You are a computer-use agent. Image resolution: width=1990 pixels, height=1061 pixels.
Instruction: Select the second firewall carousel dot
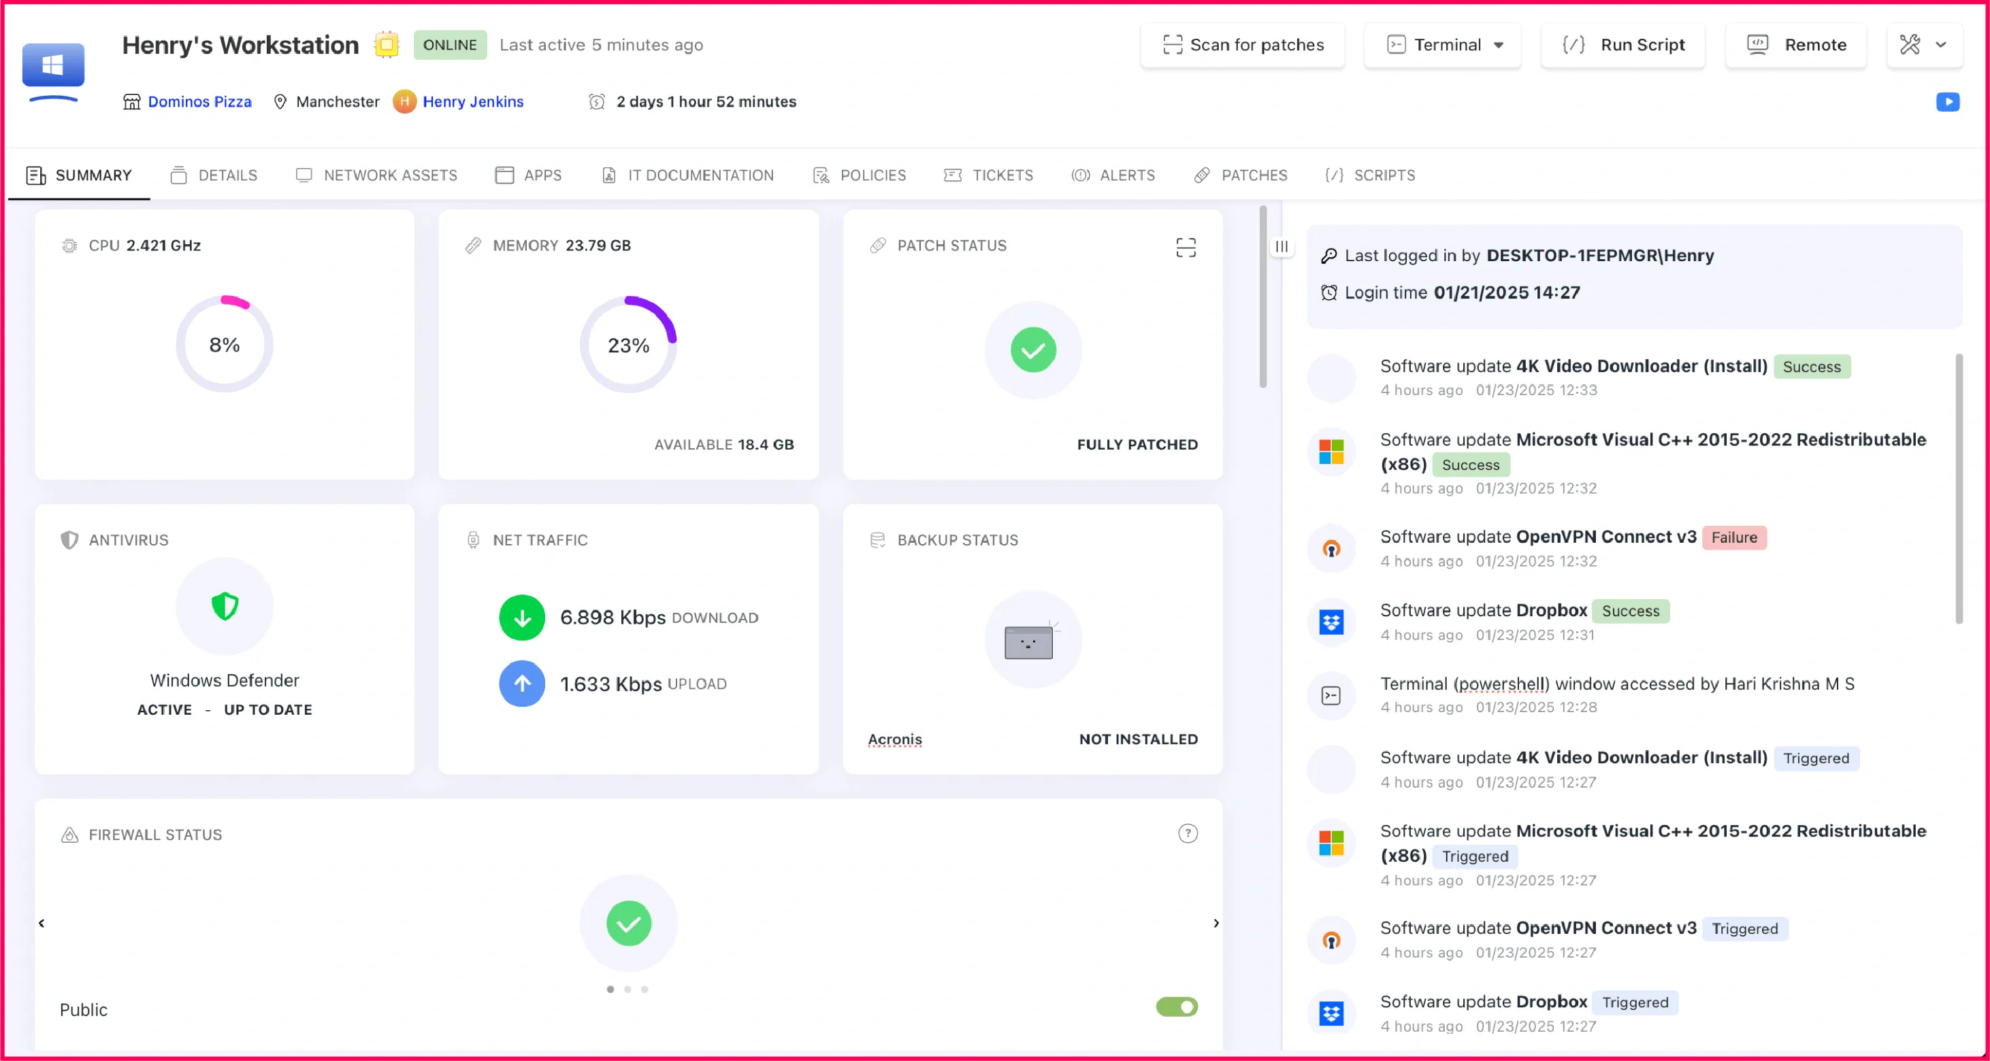pos(627,989)
